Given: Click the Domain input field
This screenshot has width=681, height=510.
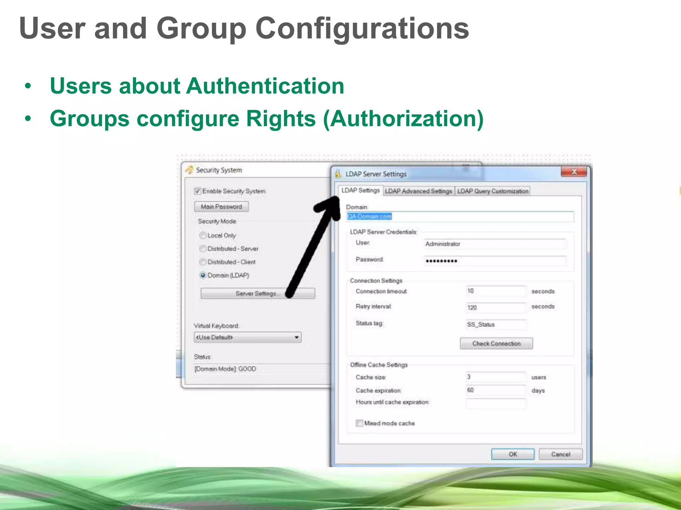Looking at the screenshot, I should point(460,216).
